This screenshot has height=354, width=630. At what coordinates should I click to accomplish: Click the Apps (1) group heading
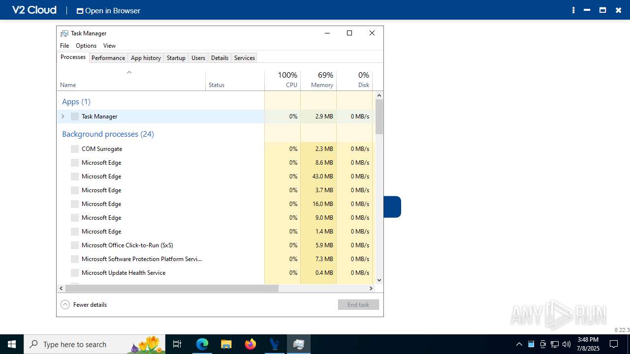click(76, 102)
